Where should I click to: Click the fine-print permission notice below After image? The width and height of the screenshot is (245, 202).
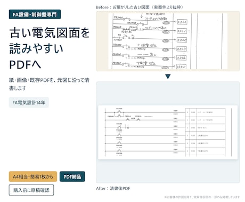click(x=202, y=197)
